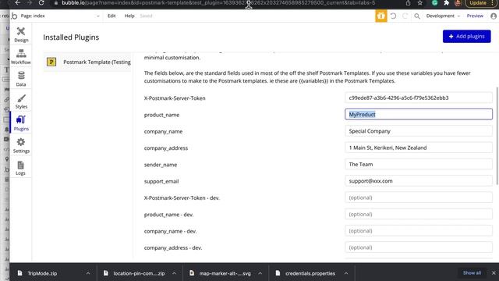Click the green Grammarly extension icon
This screenshot has width=499, height=281.
click(x=435, y=3)
